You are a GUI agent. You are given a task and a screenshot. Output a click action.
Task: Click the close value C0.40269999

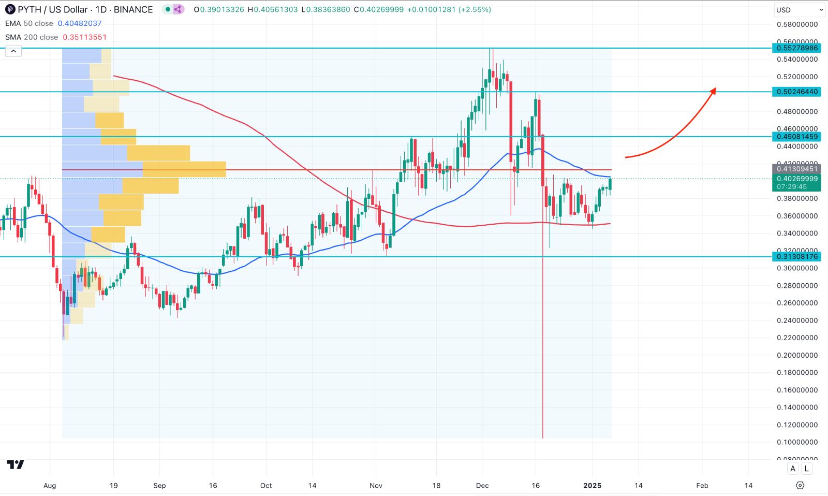379,9
